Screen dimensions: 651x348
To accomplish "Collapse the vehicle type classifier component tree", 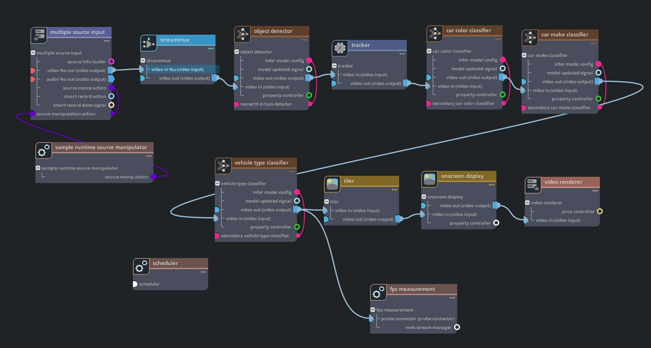I will (x=217, y=183).
